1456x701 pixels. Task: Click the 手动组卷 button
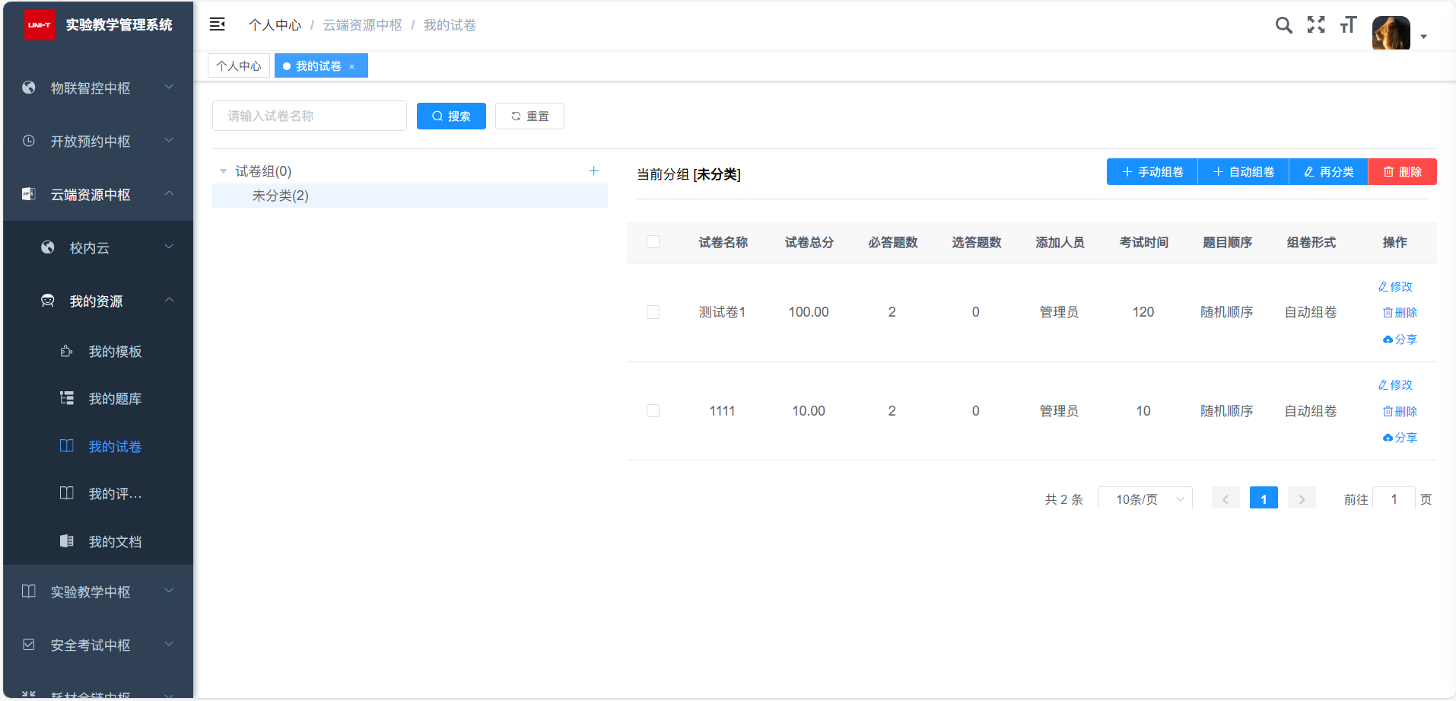pyautogui.click(x=1152, y=172)
